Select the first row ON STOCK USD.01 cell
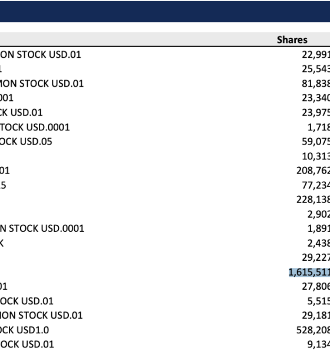Image resolution: width=330 pixels, height=354 pixels. point(41,55)
